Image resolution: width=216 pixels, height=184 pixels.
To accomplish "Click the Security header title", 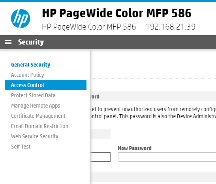I will click(x=31, y=42).
